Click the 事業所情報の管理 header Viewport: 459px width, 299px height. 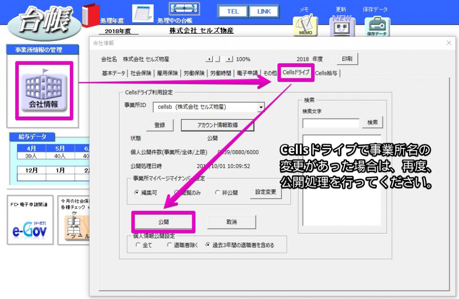pos(43,50)
